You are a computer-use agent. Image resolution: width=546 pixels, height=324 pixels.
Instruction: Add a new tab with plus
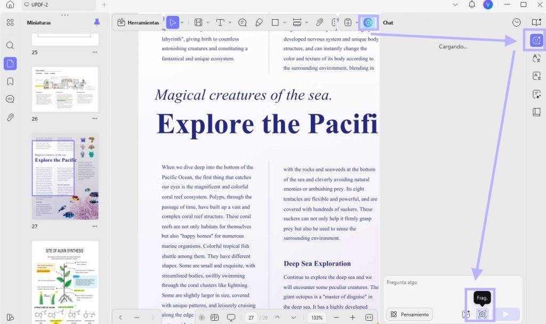(x=104, y=5)
